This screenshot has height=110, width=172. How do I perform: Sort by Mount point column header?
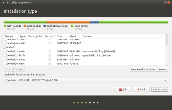(x=35, y=36)
